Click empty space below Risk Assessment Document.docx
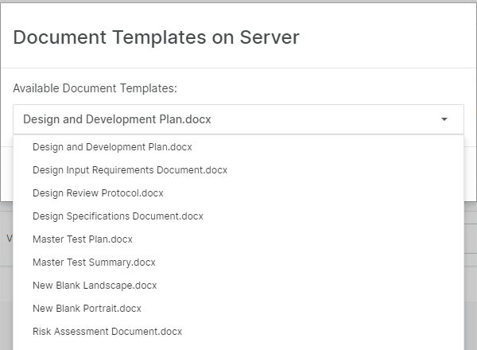 pyautogui.click(x=238, y=345)
